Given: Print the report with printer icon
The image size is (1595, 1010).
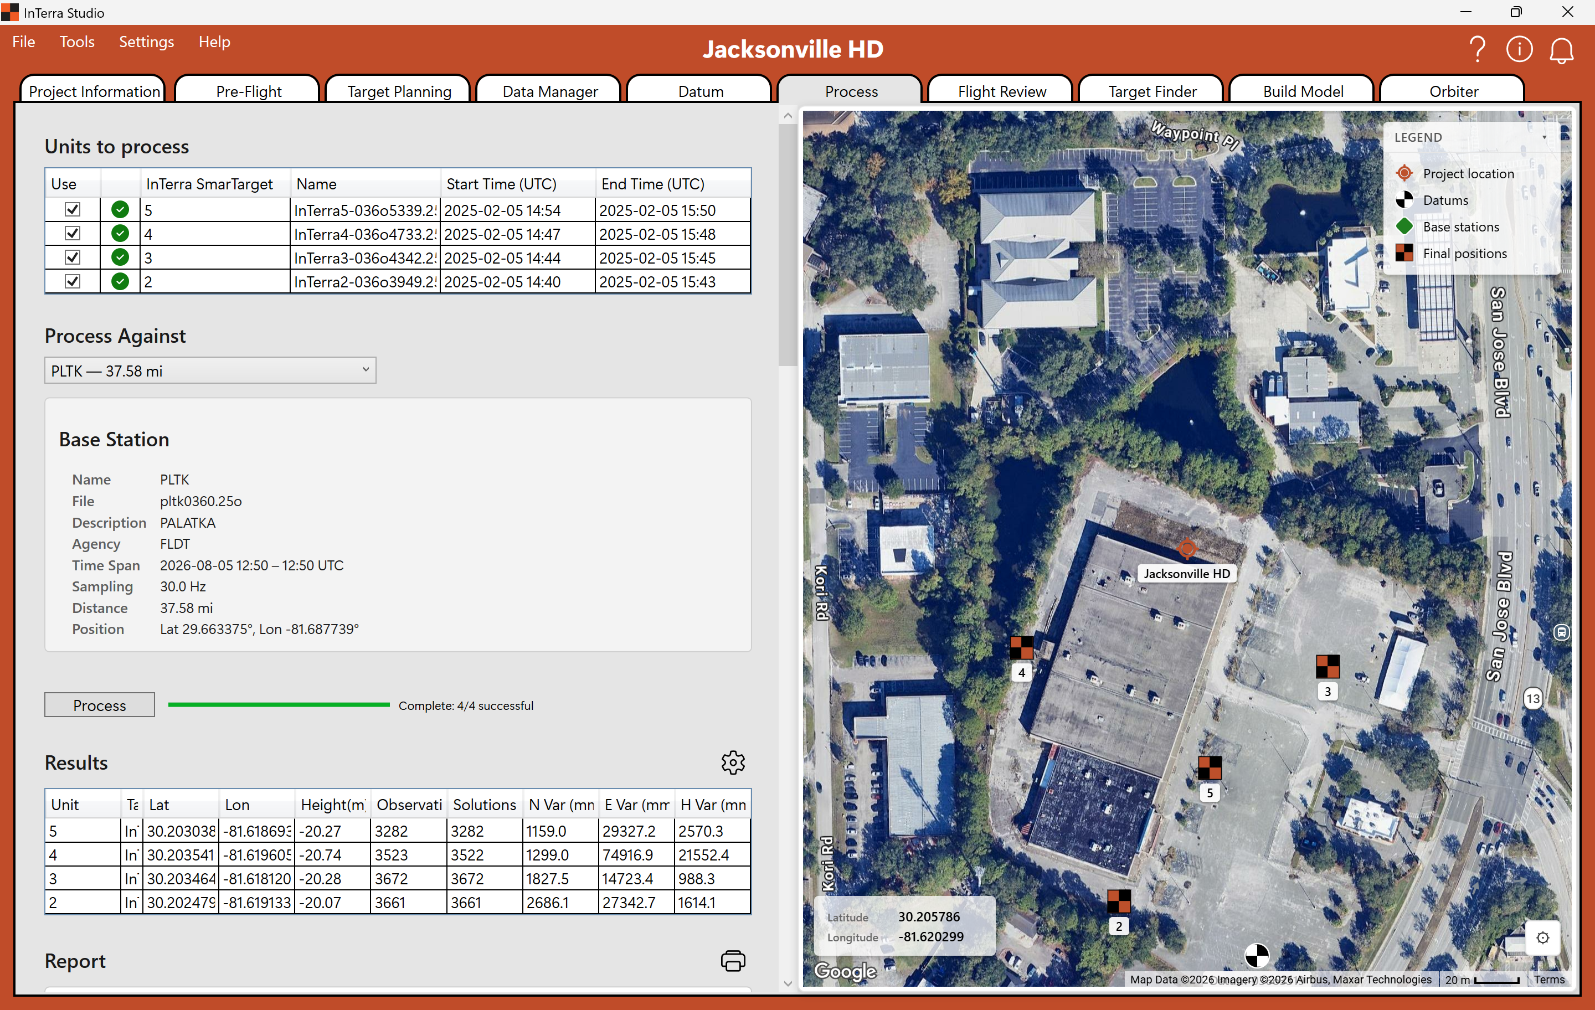Looking at the screenshot, I should point(733,960).
